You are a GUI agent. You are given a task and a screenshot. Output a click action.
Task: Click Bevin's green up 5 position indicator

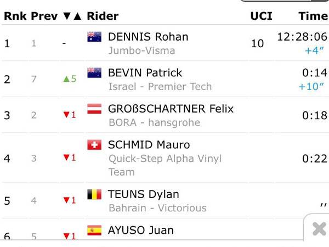(x=69, y=79)
